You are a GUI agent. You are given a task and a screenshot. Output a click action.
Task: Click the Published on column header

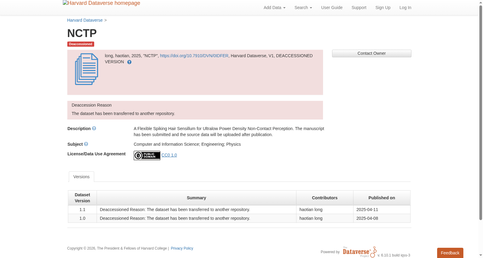[x=382, y=198]
